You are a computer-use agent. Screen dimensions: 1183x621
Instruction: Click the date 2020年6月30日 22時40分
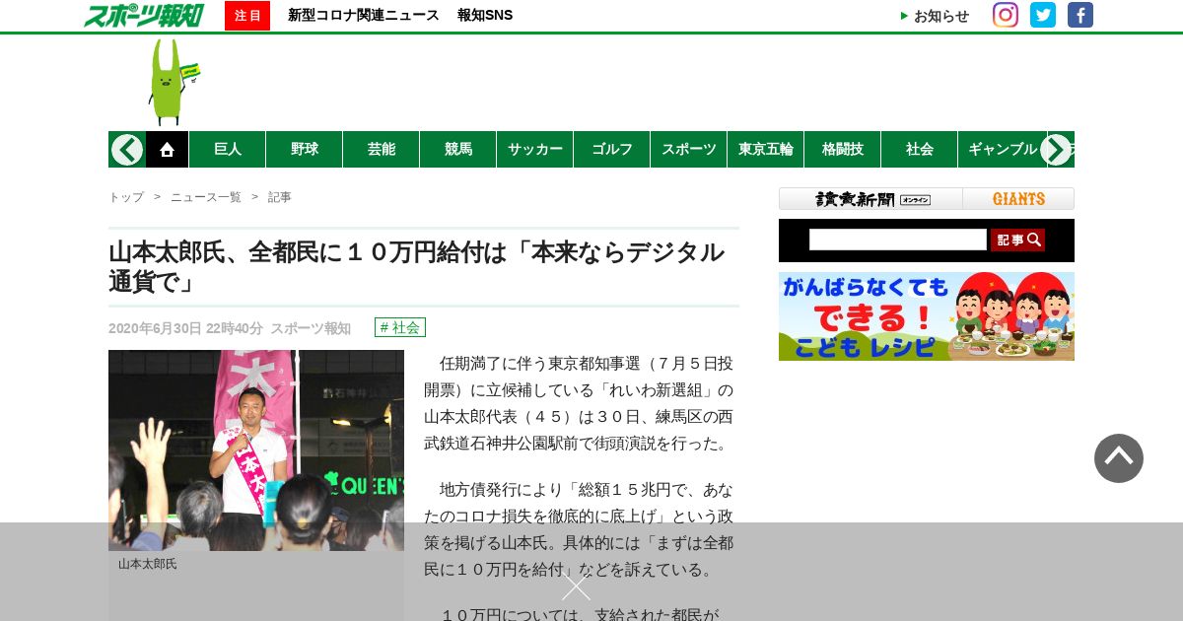click(185, 328)
